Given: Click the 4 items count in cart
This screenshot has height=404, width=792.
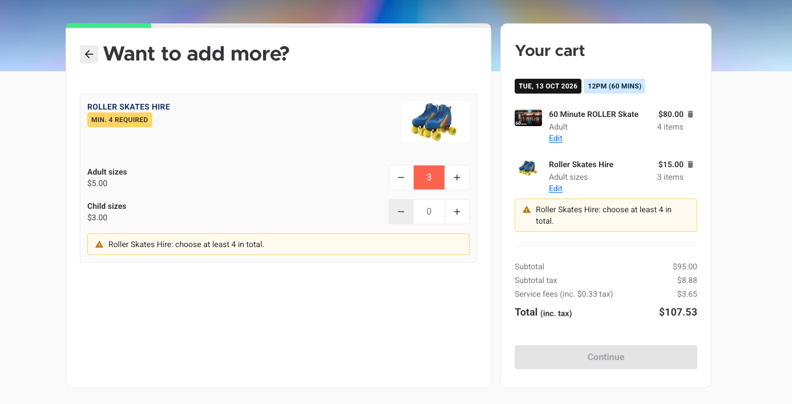Looking at the screenshot, I should (x=670, y=127).
